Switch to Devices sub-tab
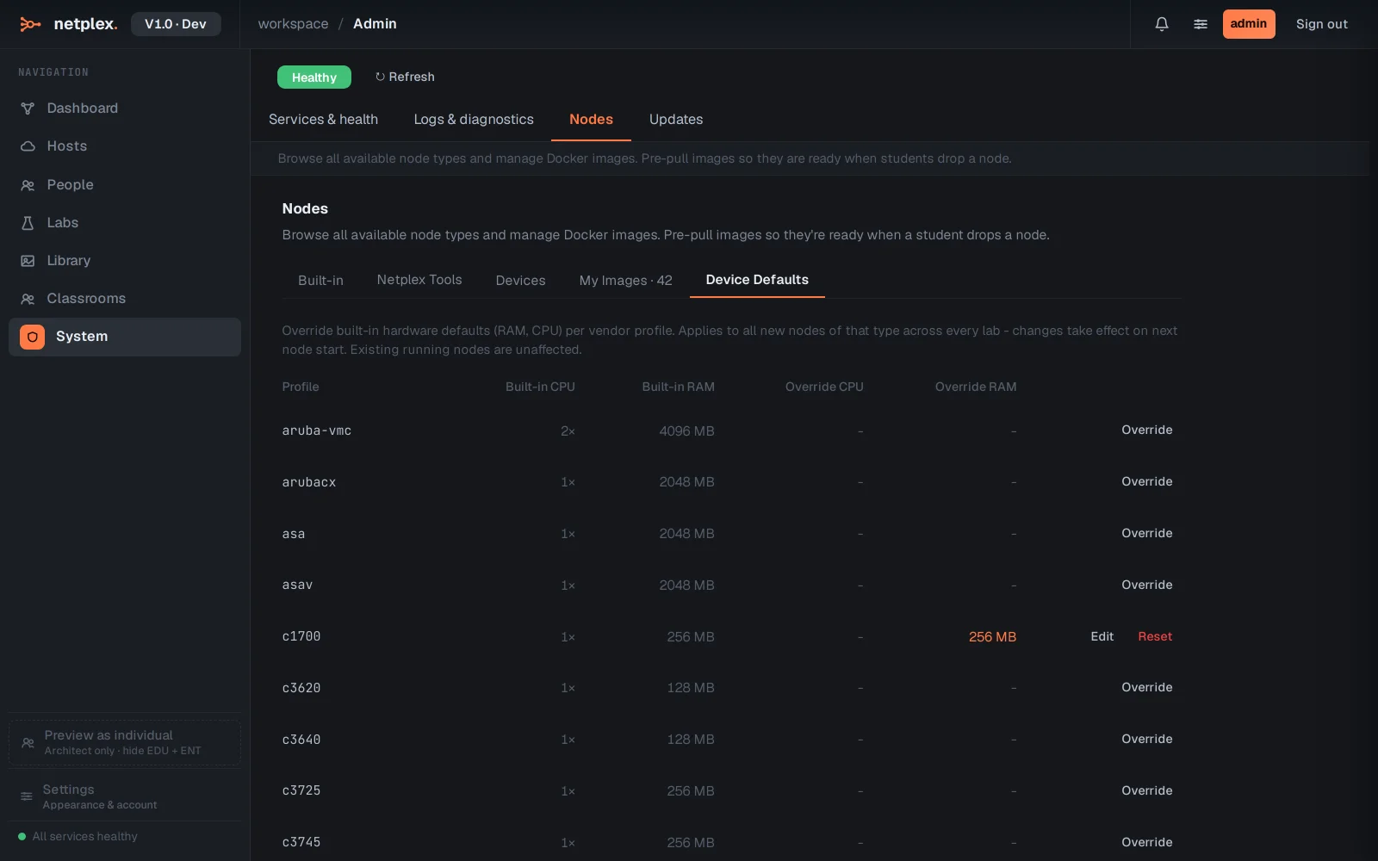 [520, 281]
